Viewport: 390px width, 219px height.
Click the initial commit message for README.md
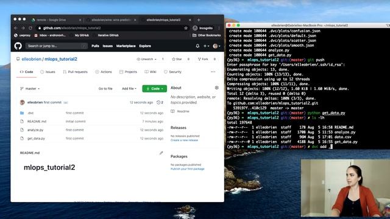point(76,122)
